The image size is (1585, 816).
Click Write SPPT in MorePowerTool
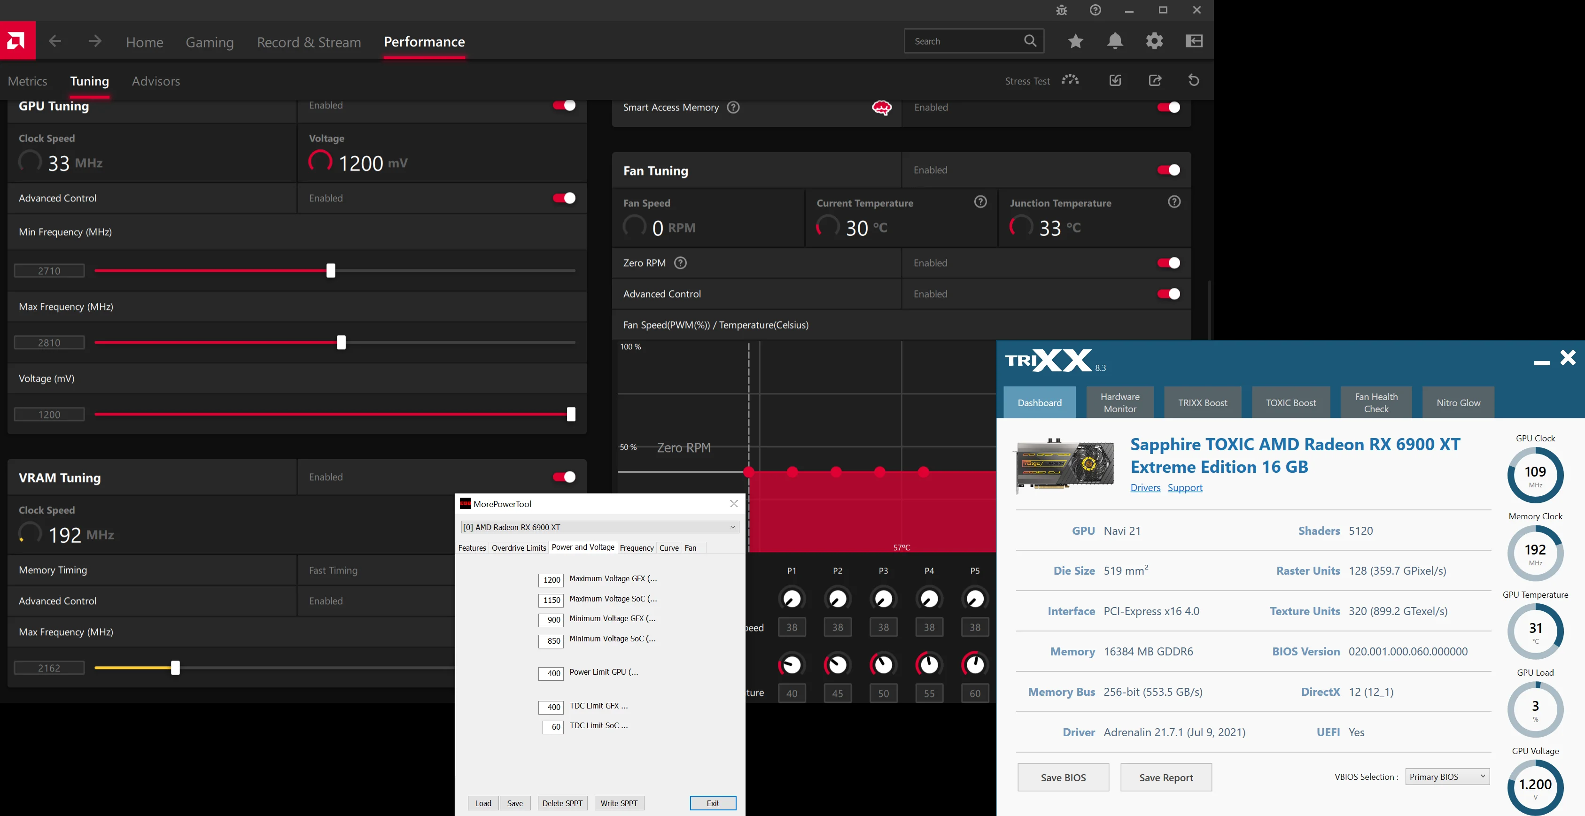point(619,803)
